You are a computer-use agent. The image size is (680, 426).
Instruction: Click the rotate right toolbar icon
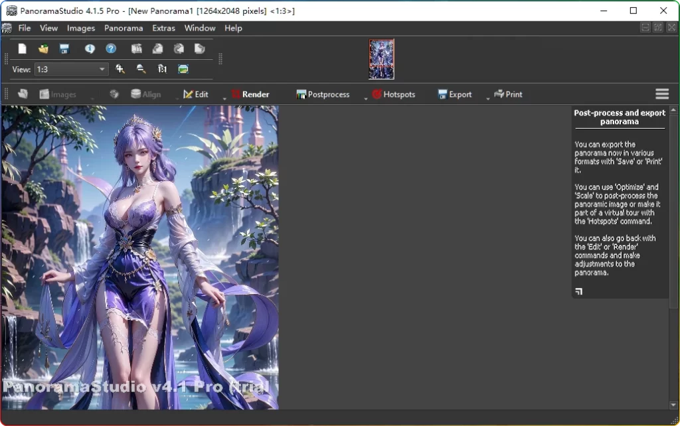click(199, 48)
